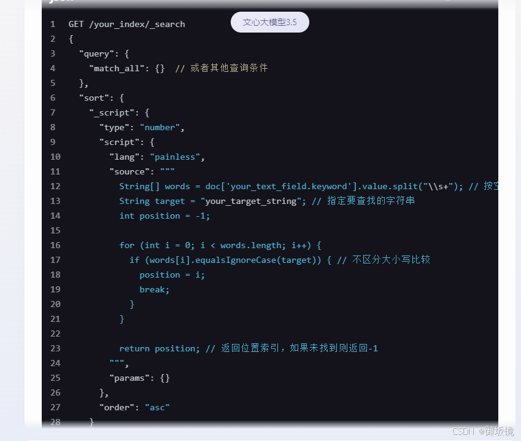
Task: Click the "asc" order value
Action: pyautogui.click(x=157, y=407)
